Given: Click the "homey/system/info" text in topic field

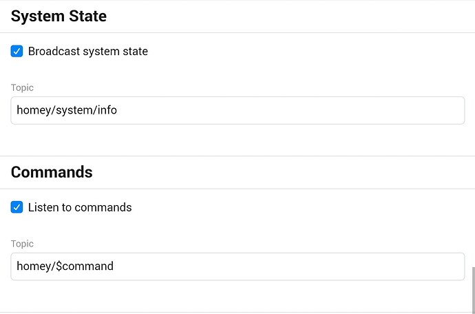Looking at the screenshot, I should pyautogui.click(x=66, y=110).
